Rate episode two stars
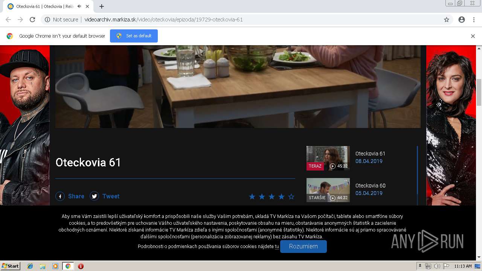Viewport: 482px width, 271px height. 262,196
